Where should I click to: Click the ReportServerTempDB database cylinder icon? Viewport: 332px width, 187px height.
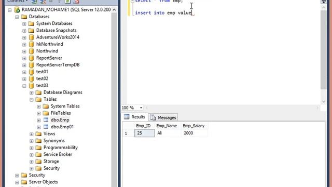[31, 65]
